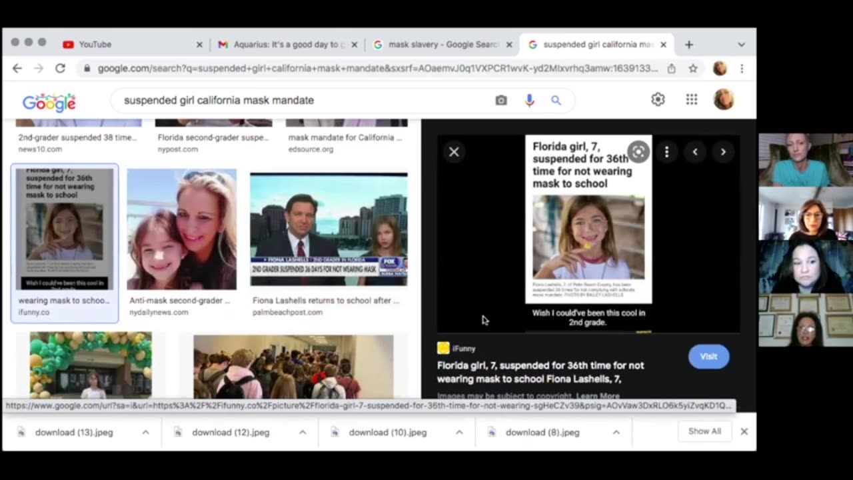Open download (12).jpeg file

231,432
